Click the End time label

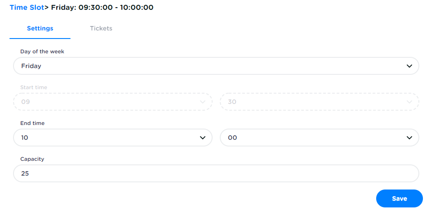coord(32,123)
